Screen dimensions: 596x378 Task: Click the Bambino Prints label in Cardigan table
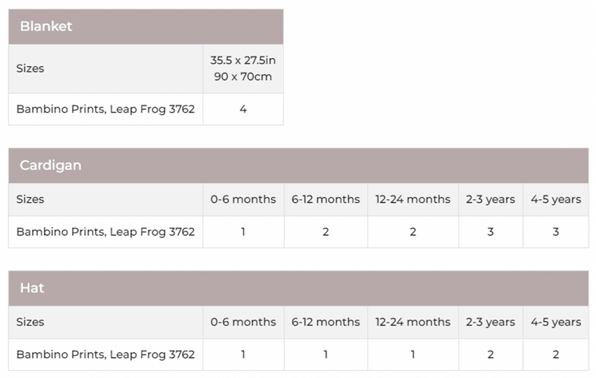point(105,232)
